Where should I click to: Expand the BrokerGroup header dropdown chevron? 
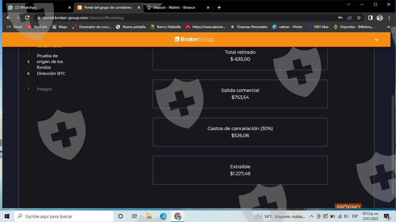pyautogui.click(x=377, y=40)
